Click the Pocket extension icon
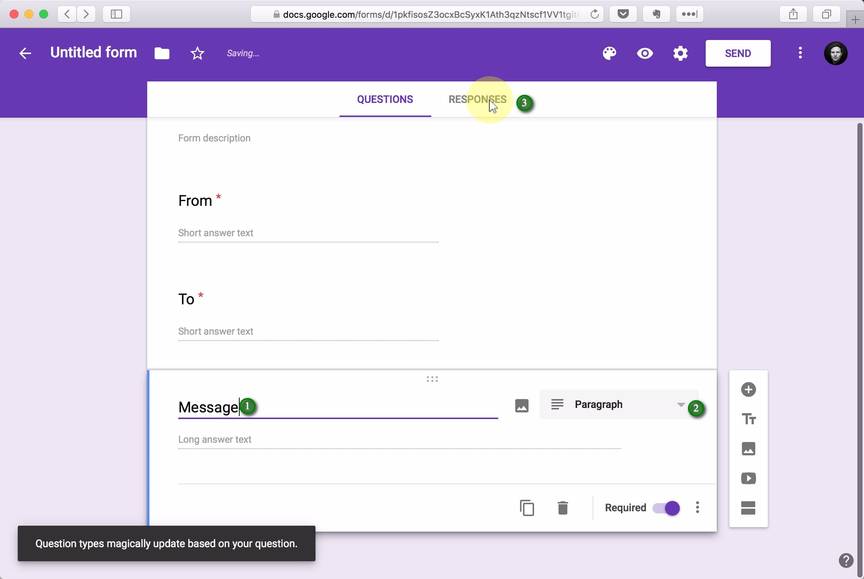The image size is (864, 579). click(x=623, y=14)
